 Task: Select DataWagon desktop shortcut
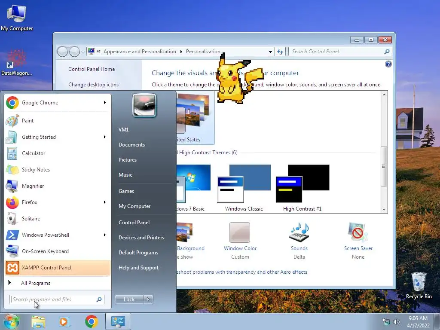tap(16, 63)
